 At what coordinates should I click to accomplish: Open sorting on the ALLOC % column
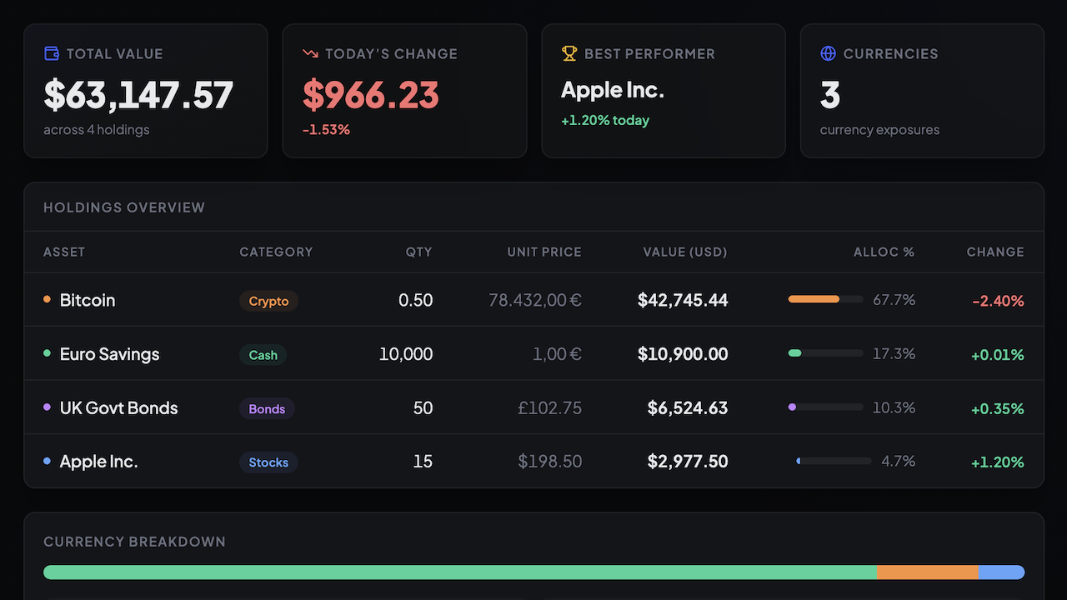tap(884, 252)
